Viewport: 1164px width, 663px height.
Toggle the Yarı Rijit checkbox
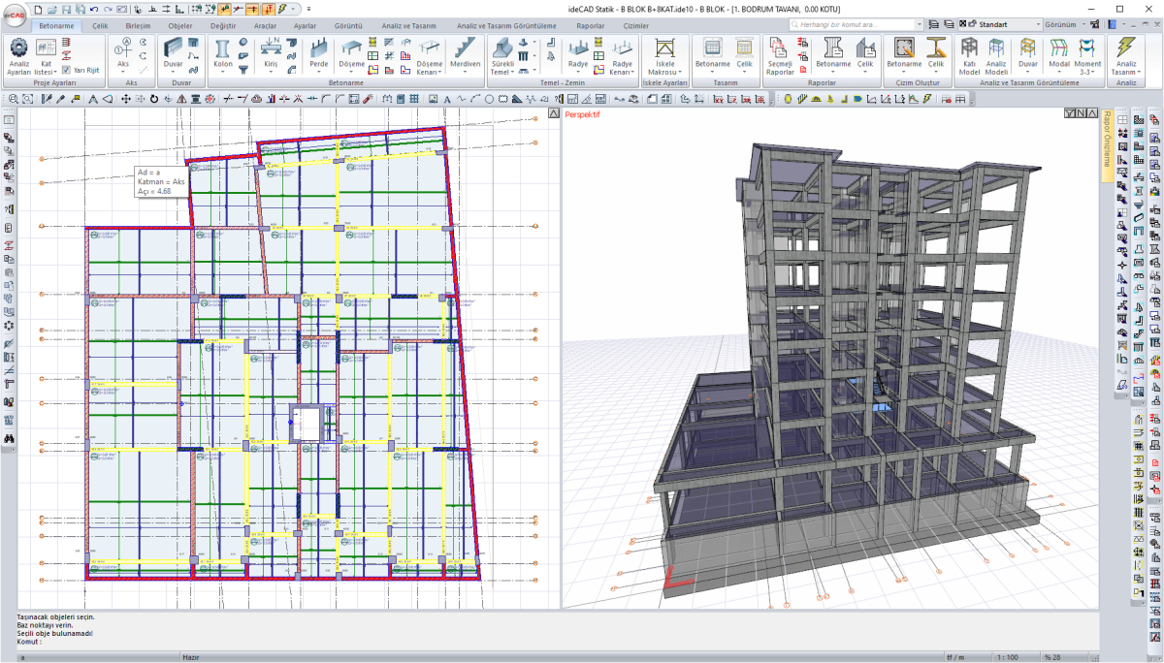(66, 70)
